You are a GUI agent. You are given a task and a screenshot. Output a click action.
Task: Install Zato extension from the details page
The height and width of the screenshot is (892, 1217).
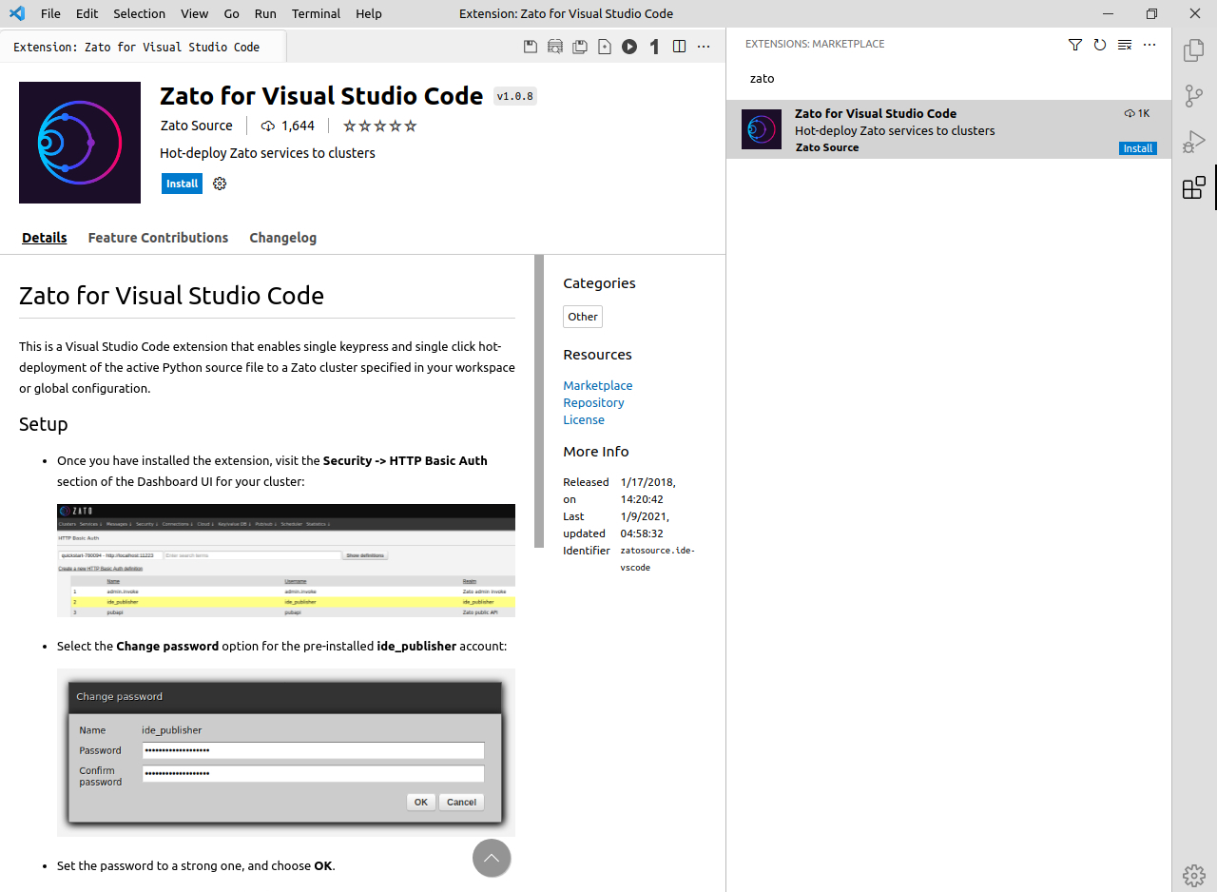182,184
